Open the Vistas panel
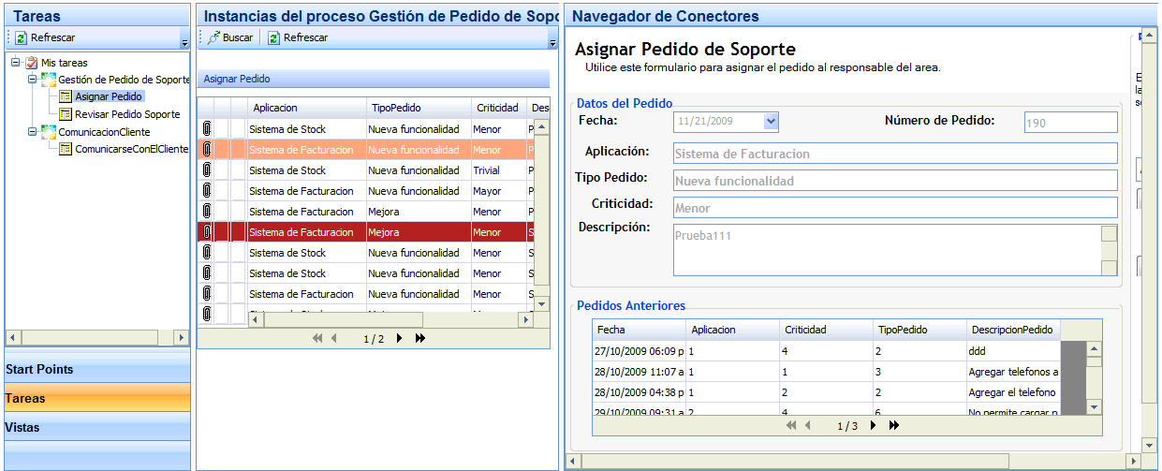Viewport: 1162px width, 471px height. click(96, 427)
